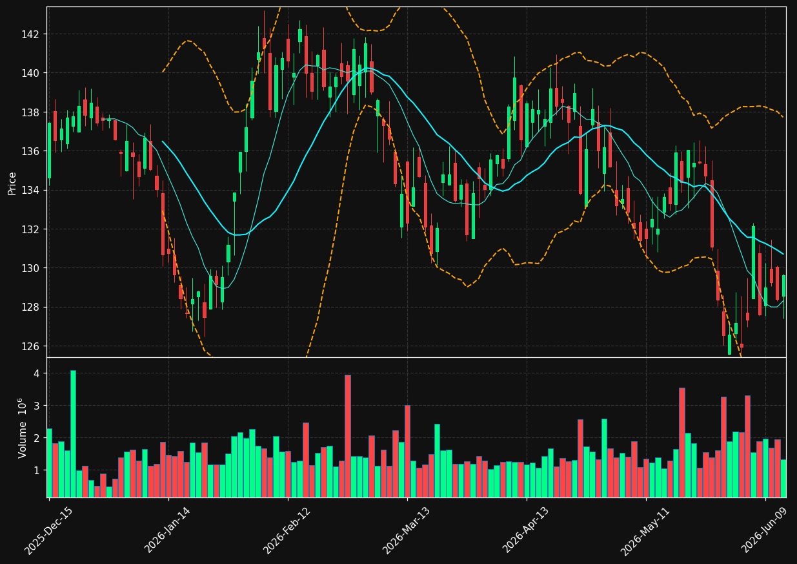This screenshot has height=564, width=797.
Task: Click the "Price" y-axis label
Action: [x=12, y=183]
